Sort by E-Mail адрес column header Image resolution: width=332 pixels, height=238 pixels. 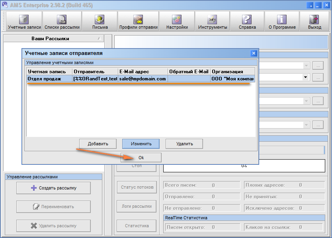click(x=143, y=72)
